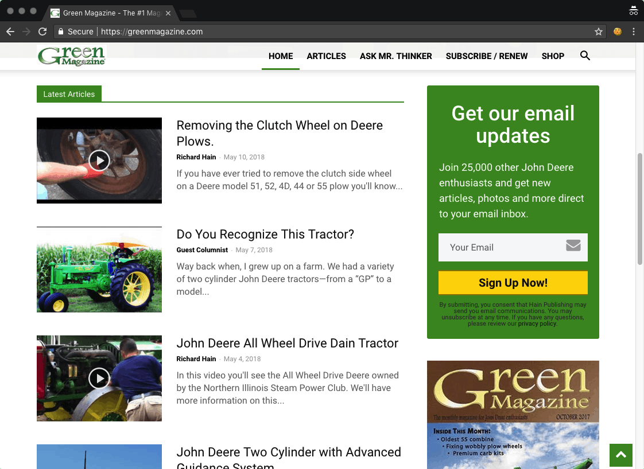The image size is (644, 469).
Task: Click author Richard Hain on May 10 article
Action: click(196, 157)
